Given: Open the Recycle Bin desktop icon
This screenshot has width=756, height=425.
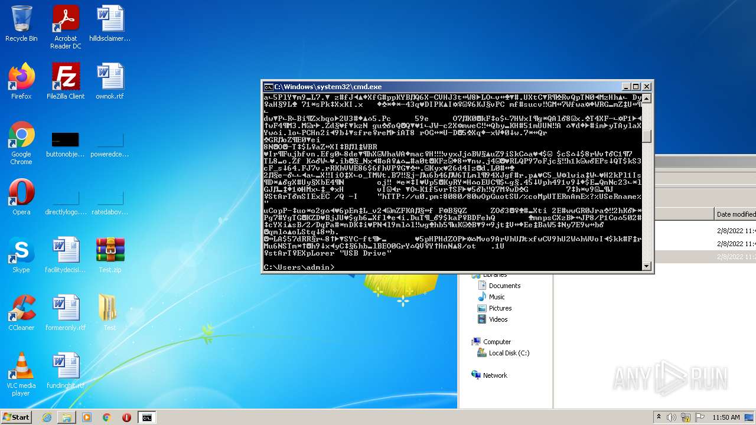Looking at the screenshot, I should point(21,24).
